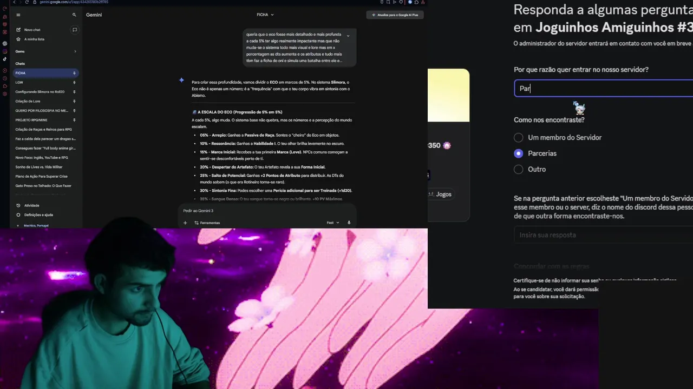Click the yellow server banner thumbnail
This screenshot has height=389, width=693.
448,95
